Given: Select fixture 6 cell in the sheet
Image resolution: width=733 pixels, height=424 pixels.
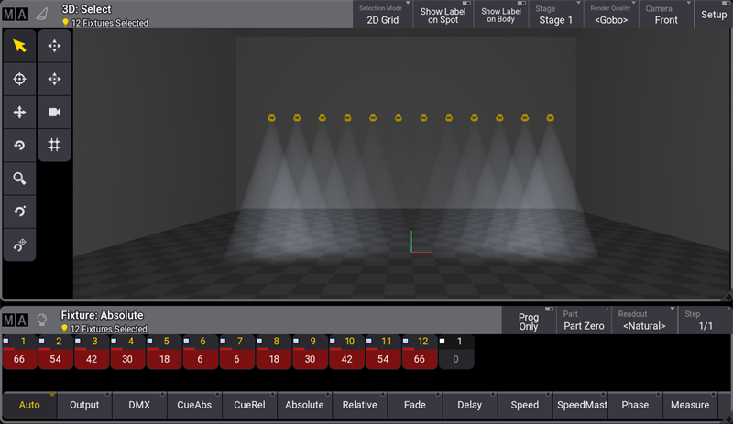Looking at the screenshot, I should (201, 353).
